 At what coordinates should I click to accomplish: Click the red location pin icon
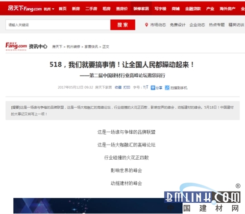coord(147,25)
